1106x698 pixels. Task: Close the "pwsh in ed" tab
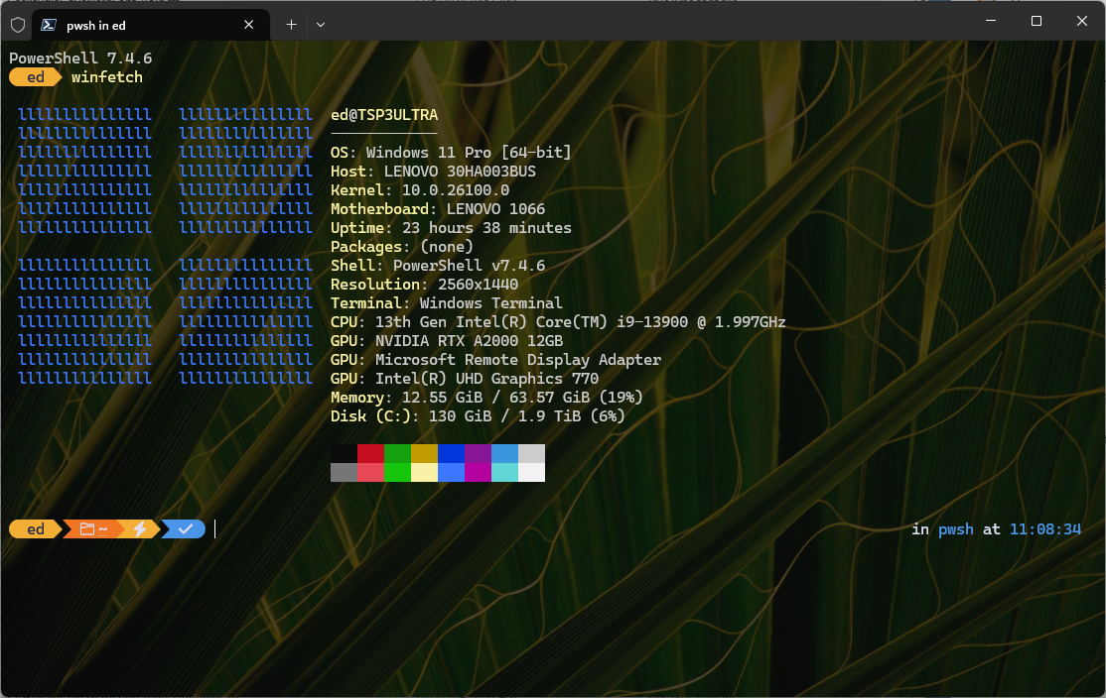[251, 25]
